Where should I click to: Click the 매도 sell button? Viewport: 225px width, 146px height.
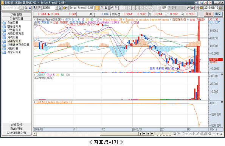218,14
